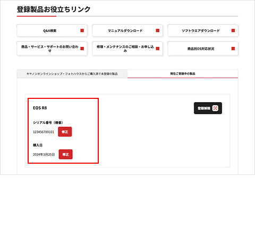255x236 pixels.
Task: Open 修理・メンテナンスのご相談・お申し込み link
Action: [x=127, y=48]
